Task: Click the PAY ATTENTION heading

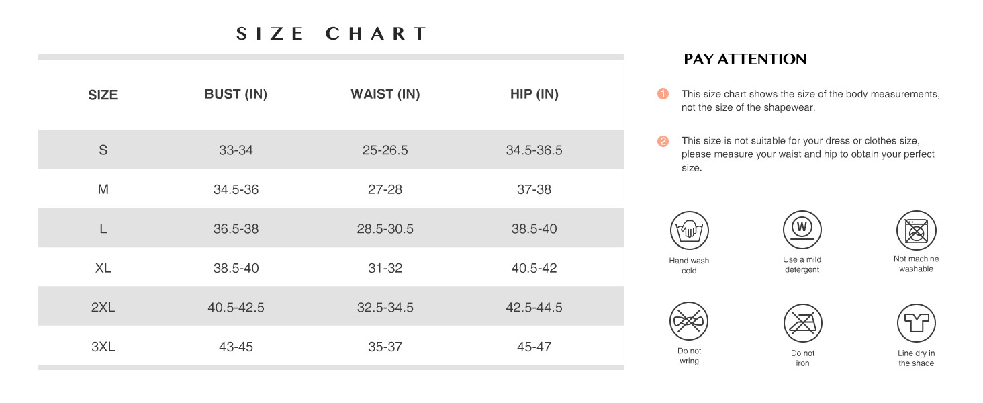Action: tap(745, 59)
